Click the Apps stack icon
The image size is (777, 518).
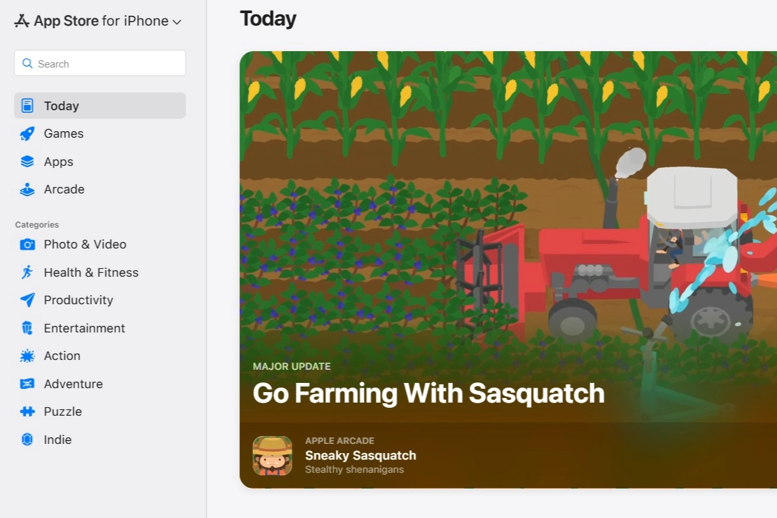point(27,161)
